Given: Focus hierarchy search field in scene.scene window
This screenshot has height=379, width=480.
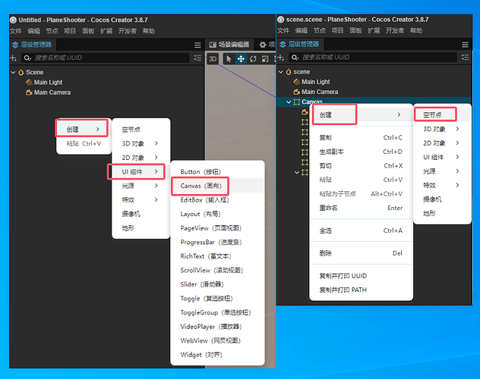Looking at the screenshot, I should [x=374, y=58].
